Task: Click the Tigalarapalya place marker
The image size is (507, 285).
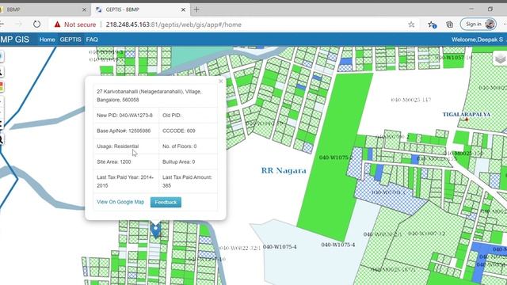Action: [x=467, y=120]
